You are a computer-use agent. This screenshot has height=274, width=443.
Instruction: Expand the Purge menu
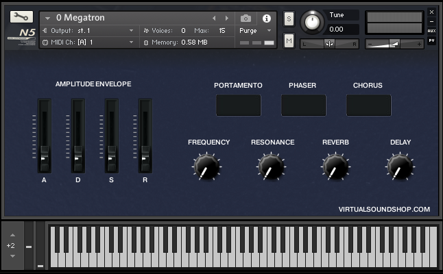click(x=255, y=31)
